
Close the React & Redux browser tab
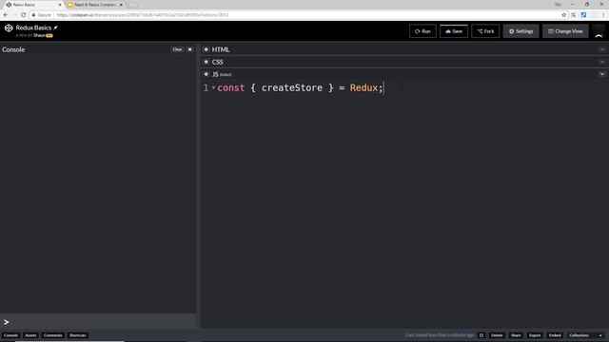click(121, 5)
